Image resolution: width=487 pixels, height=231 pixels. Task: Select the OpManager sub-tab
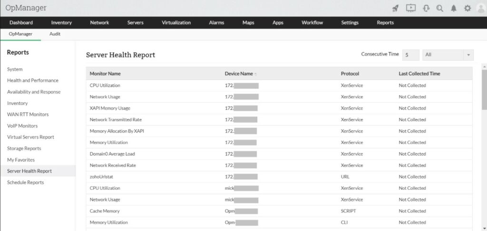coord(20,34)
